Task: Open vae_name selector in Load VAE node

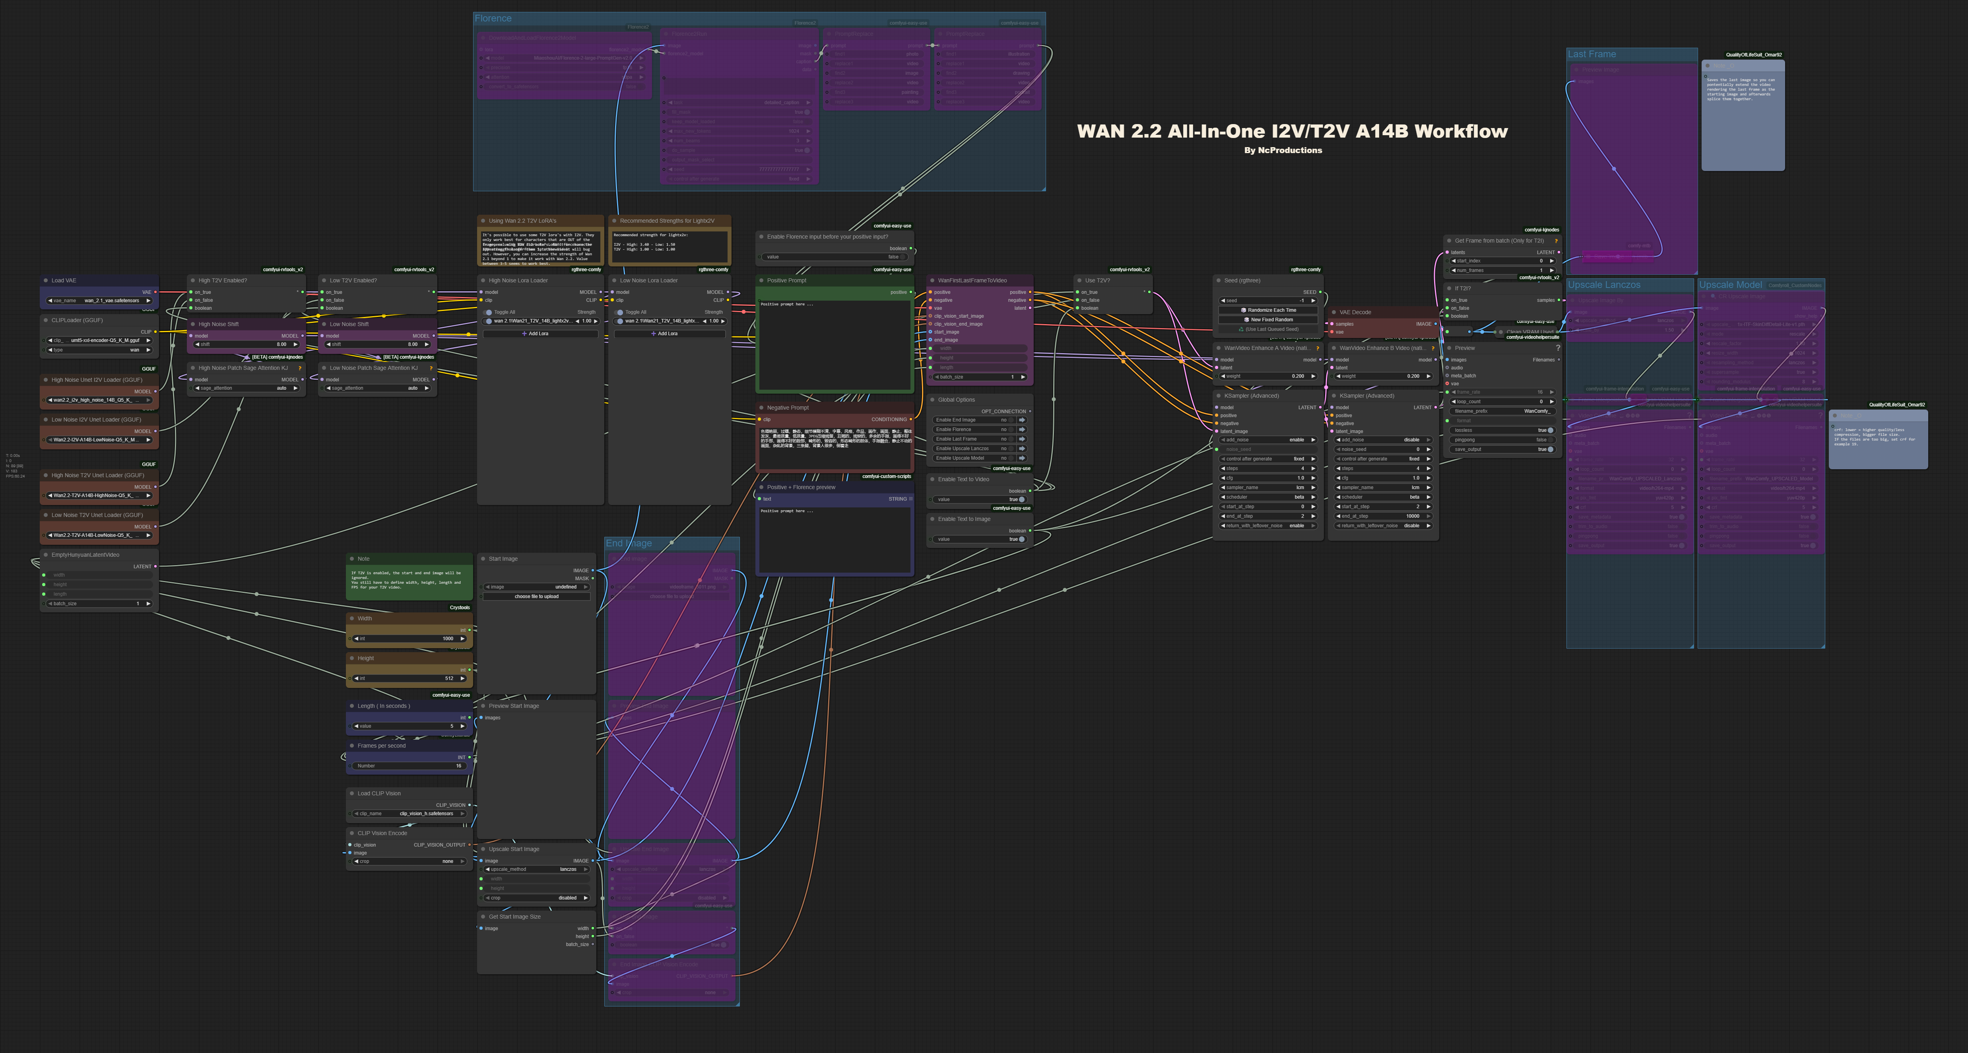Action: pyautogui.click(x=99, y=301)
